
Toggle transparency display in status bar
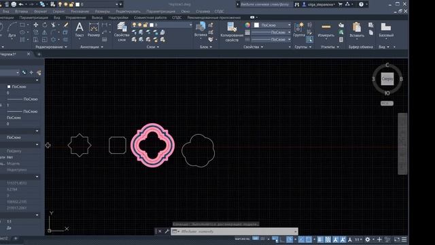coord(328,239)
